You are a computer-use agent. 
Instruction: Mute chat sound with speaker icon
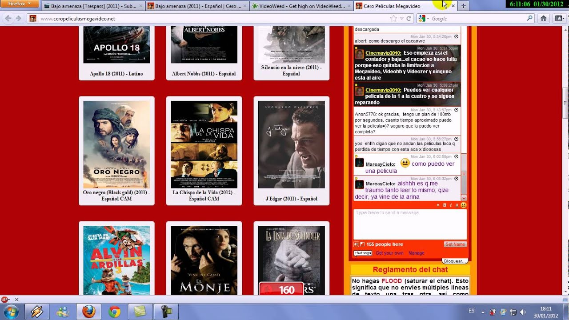(356, 244)
